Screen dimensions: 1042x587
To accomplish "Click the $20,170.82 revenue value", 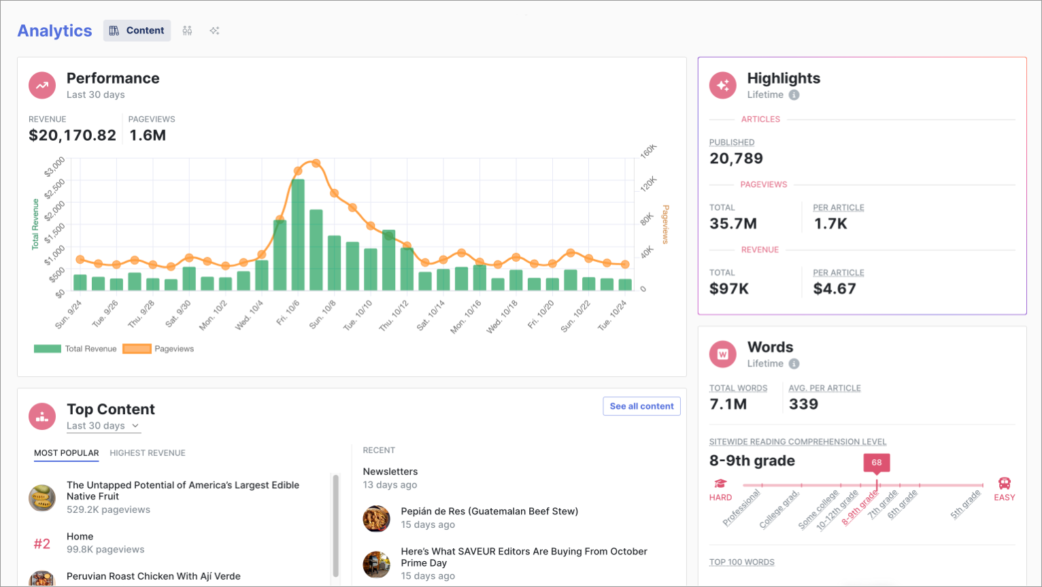I will pos(73,135).
